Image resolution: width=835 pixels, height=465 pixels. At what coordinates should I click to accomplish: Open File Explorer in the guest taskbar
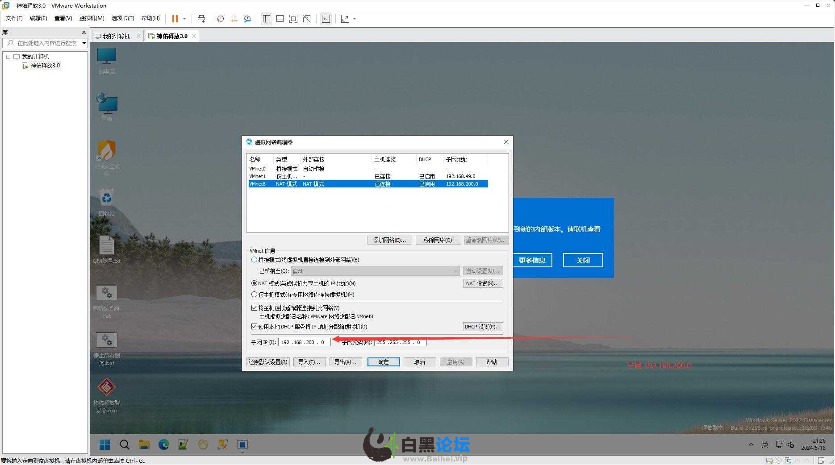pyautogui.click(x=144, y=444)
